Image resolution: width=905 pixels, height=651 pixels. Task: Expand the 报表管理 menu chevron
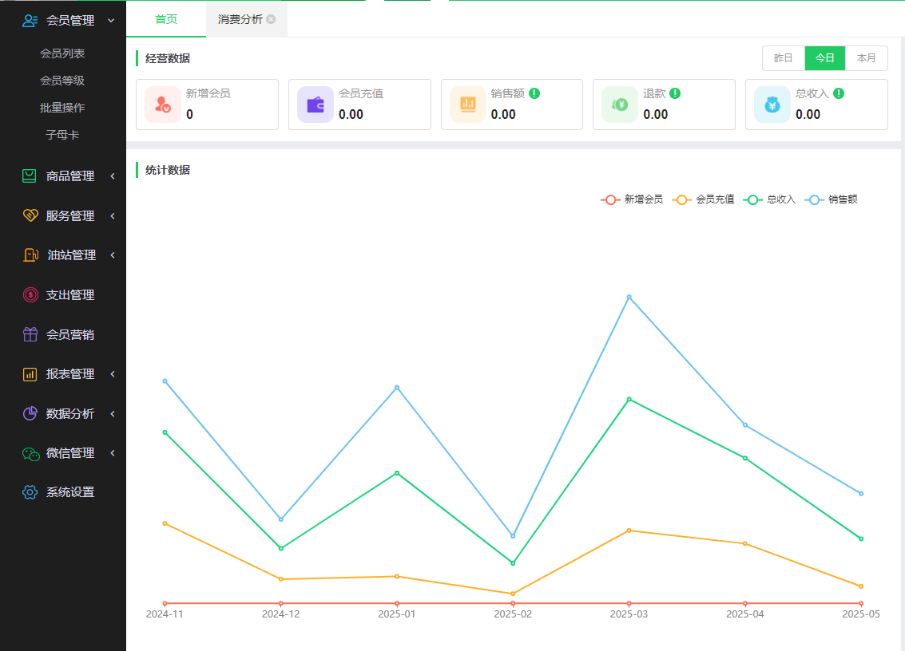pyautogui.click(x=113, y=374)
